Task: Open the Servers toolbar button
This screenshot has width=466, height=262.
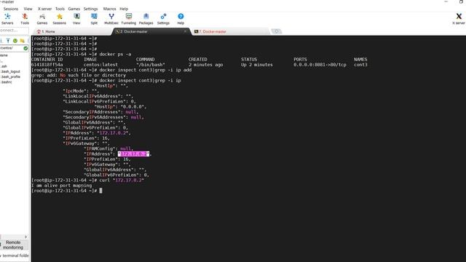Action: [7, 19]
